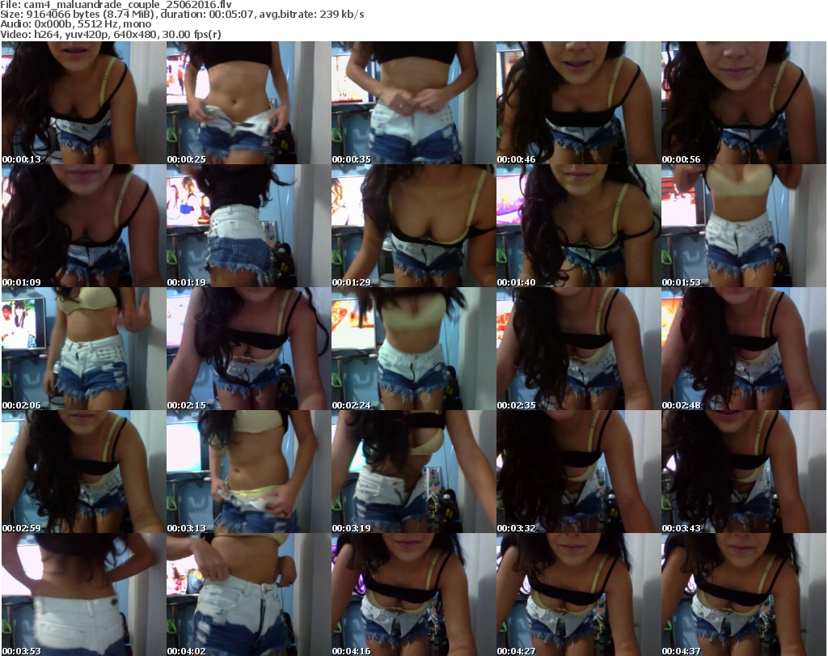Open the frame marked 00:03:19

click(413, 472)
